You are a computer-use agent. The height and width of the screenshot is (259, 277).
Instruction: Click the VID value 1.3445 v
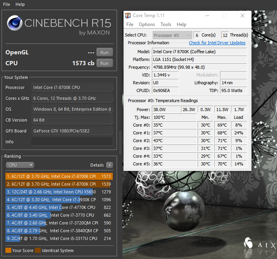click(165, 75)
